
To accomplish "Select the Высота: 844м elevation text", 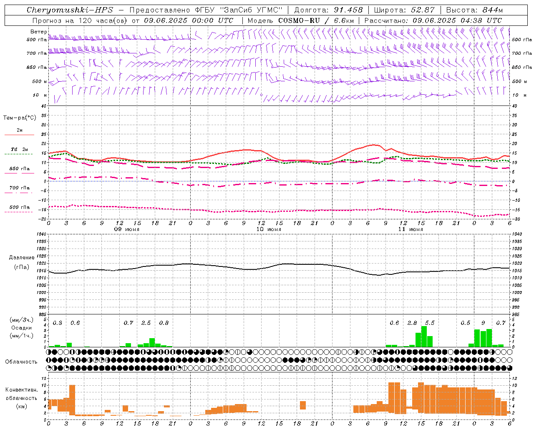I will coord(474,10).
